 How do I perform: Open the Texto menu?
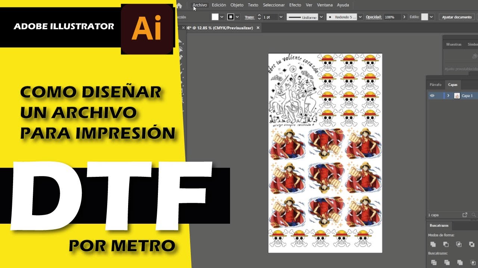click(x=253, y=5)
